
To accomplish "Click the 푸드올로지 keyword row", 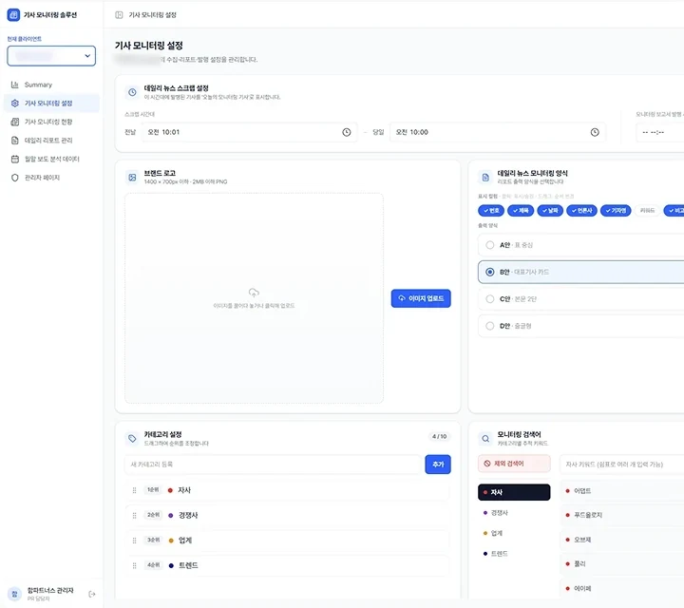I will 622,515.
